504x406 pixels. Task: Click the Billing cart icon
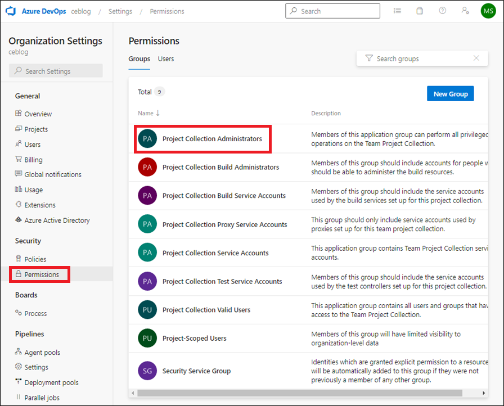[x=19, y=159]
